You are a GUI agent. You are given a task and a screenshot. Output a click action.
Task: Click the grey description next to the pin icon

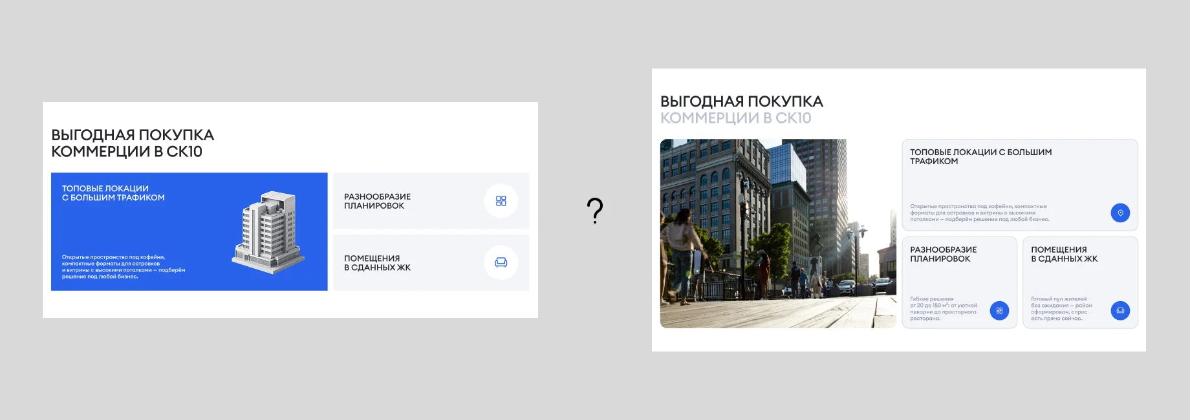point(979,213)
